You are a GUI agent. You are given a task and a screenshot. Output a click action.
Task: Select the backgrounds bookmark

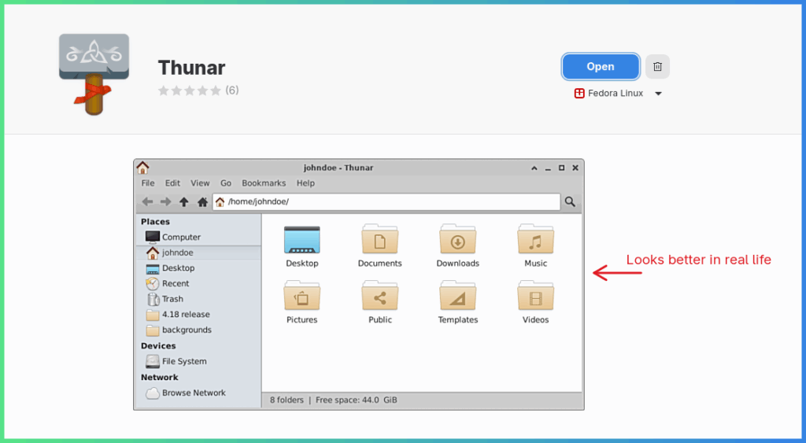coord(198,330)
